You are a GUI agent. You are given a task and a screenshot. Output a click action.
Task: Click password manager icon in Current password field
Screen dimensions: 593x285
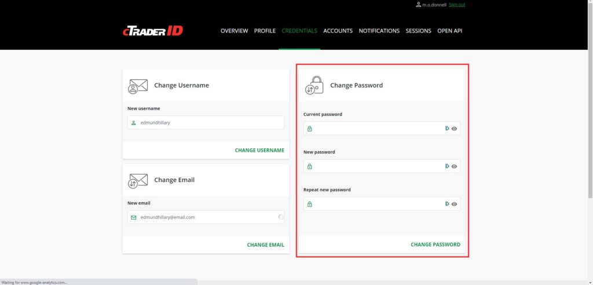[x=447, y=129]
